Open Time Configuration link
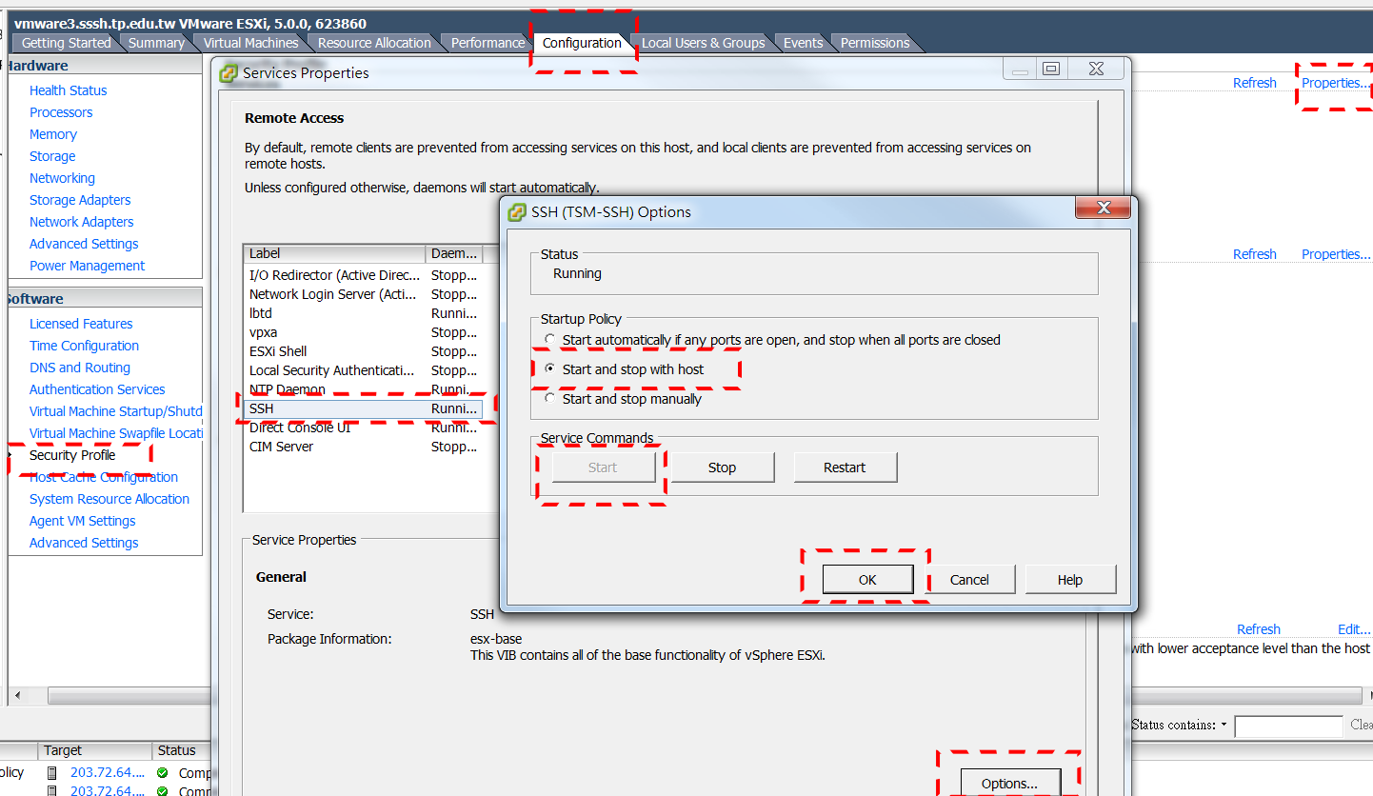1373x796 pixels. point(84,346)
